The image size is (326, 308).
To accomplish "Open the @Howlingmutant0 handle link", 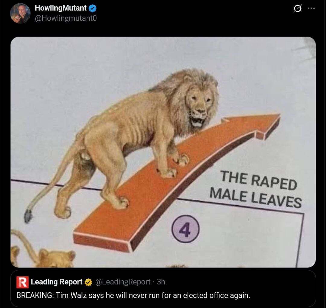I will tap(66, 18).
